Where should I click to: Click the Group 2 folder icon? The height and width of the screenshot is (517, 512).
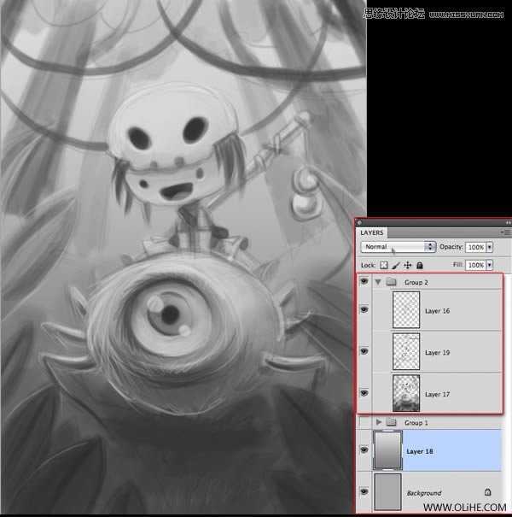pos(391,282)
